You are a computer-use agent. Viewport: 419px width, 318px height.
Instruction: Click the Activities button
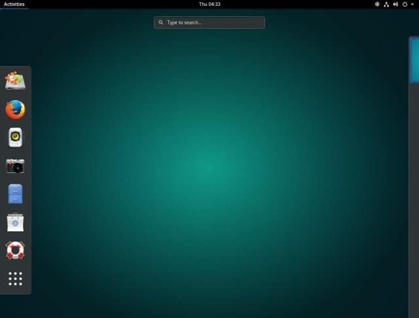coord(14,5)
